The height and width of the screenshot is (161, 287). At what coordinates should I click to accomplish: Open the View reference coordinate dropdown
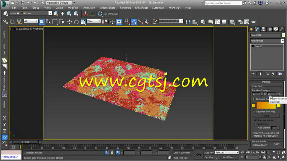coord(94,21)
